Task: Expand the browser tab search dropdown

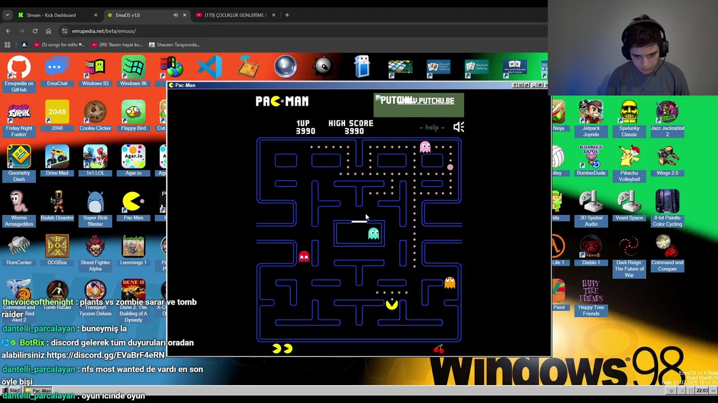Action: click(7, 15)
